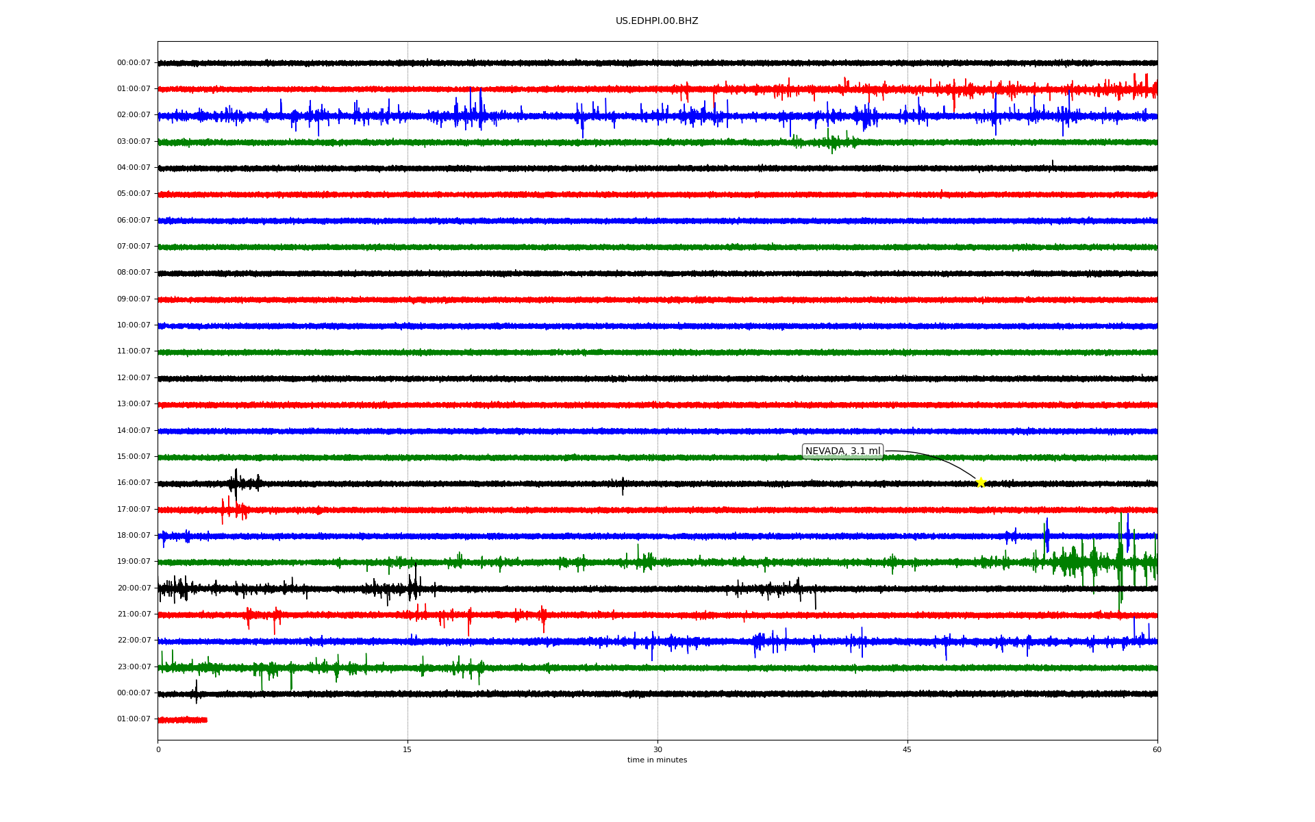Click the US.EDHPI.00.BHZ plot title
Viewport: 1315px width, 822px height.
(x=657, y=21)
